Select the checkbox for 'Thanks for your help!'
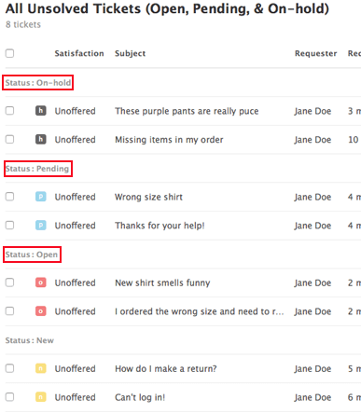 tap(9, 225)
